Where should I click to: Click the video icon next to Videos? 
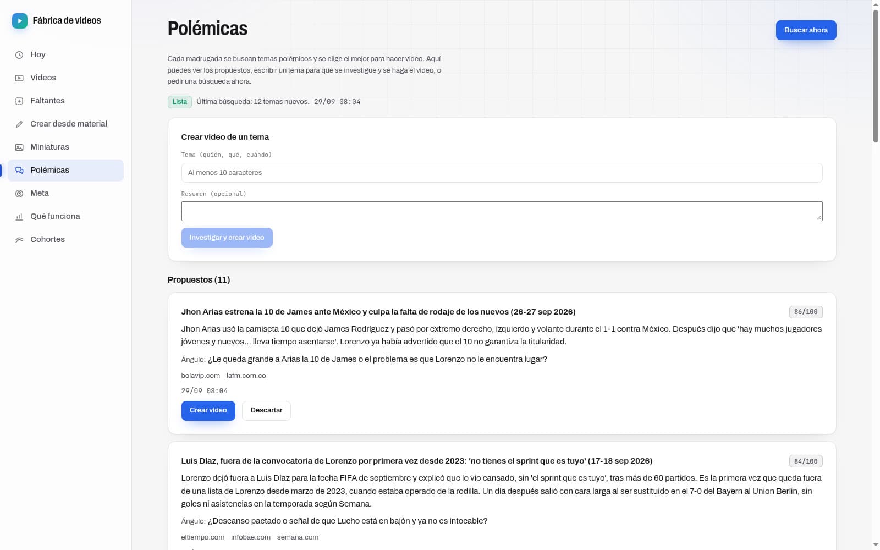19,78
